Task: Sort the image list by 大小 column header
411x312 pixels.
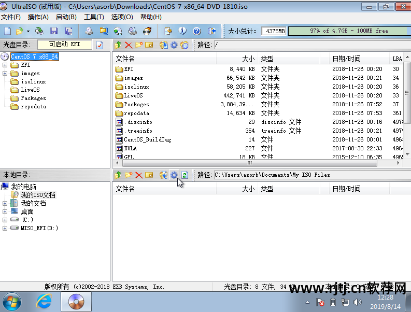Action: [237, 59]
